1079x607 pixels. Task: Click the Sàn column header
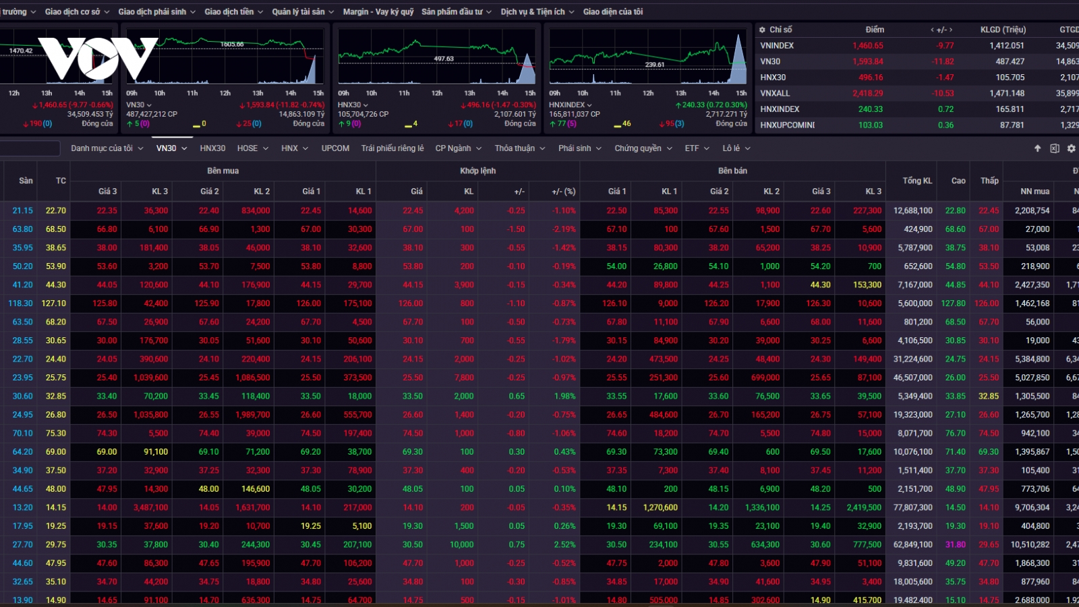tap(26, 181)
